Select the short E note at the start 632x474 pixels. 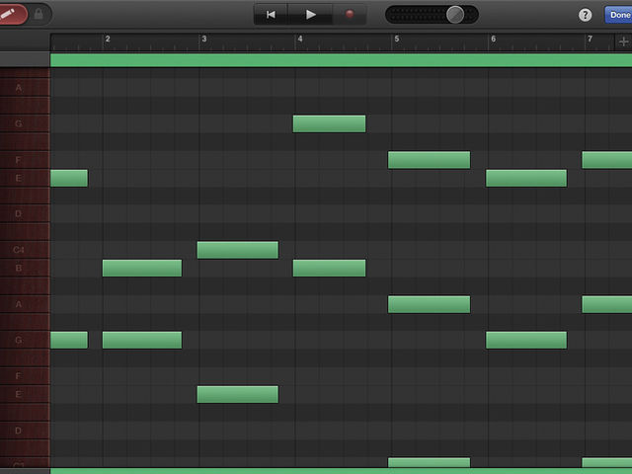point(69,178)
